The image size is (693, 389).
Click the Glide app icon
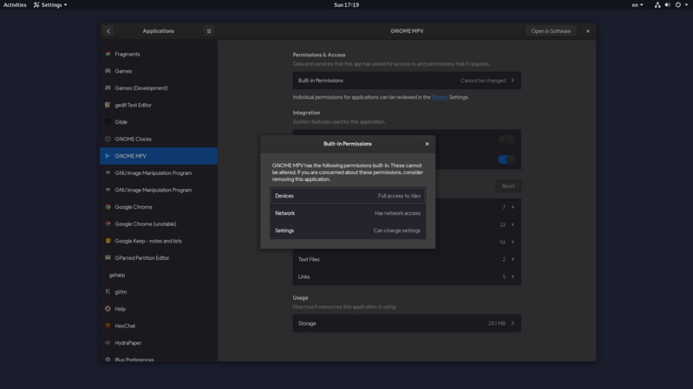[x=108, y=122]
